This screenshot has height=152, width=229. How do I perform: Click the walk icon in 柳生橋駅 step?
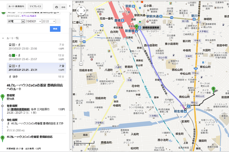coord(8,123)
